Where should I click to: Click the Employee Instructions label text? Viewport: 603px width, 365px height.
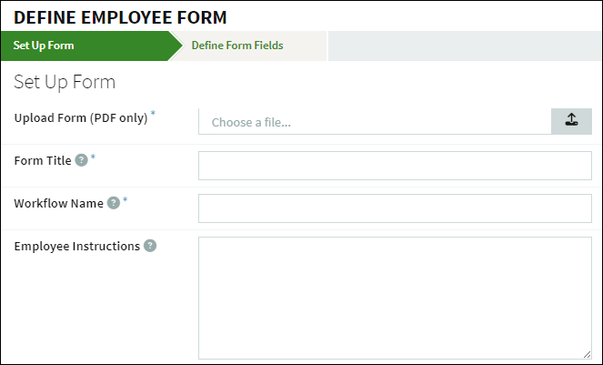coord(77,246)
